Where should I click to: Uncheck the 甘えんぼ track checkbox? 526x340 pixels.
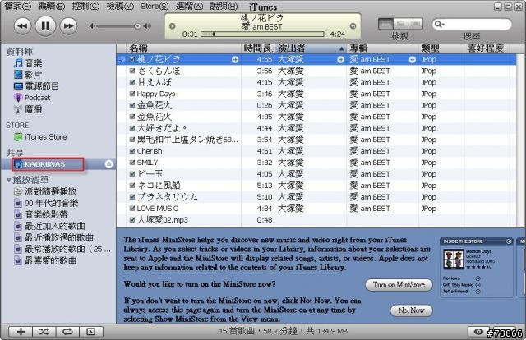click(132, 82)
